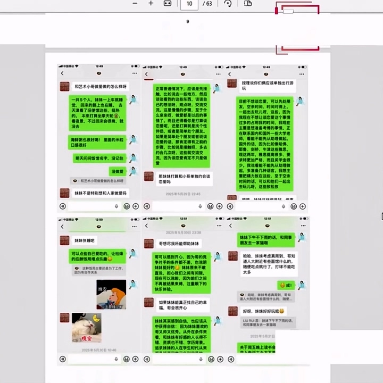Viewport: 383px width, 383px height.
Task: Open three-dot menu in the 哈哈，妹妹考虑真周到 chat
Action: click(x=303, y=226)
